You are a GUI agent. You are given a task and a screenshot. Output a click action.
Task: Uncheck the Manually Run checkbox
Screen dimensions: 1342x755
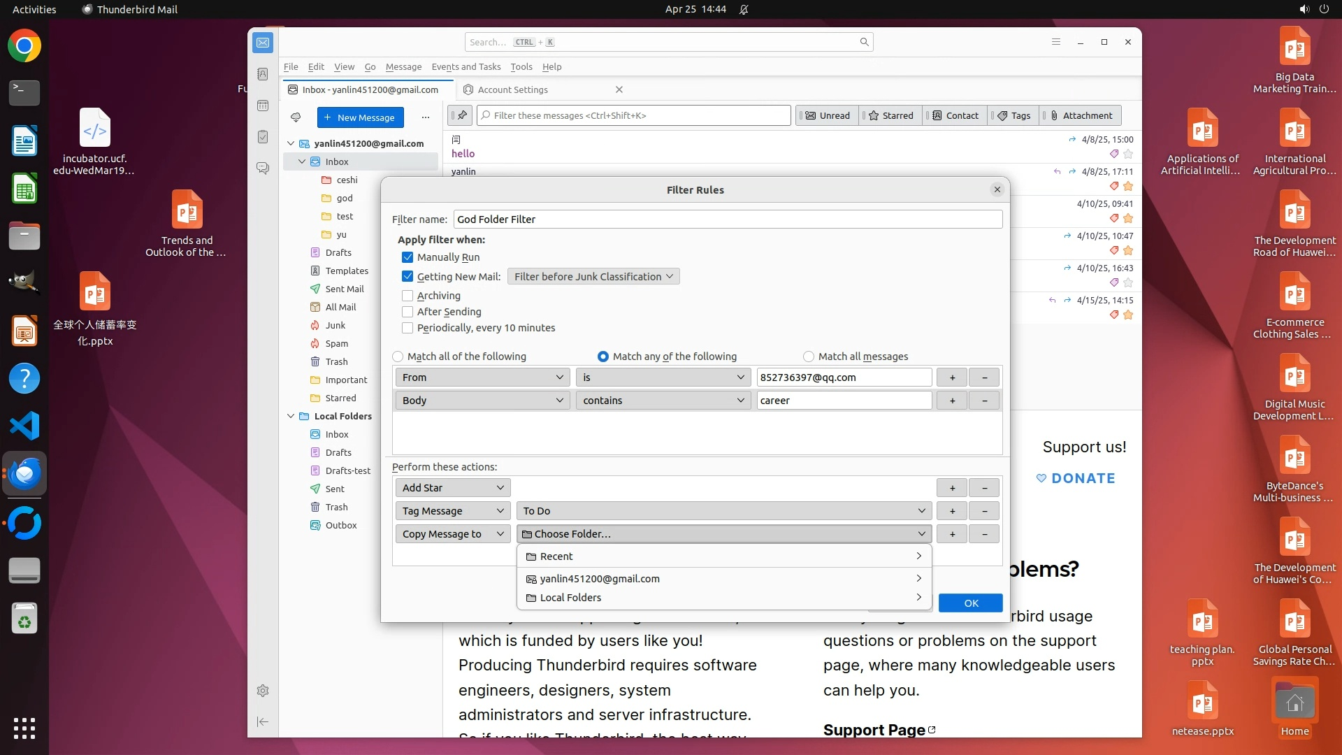pos(407,257)
